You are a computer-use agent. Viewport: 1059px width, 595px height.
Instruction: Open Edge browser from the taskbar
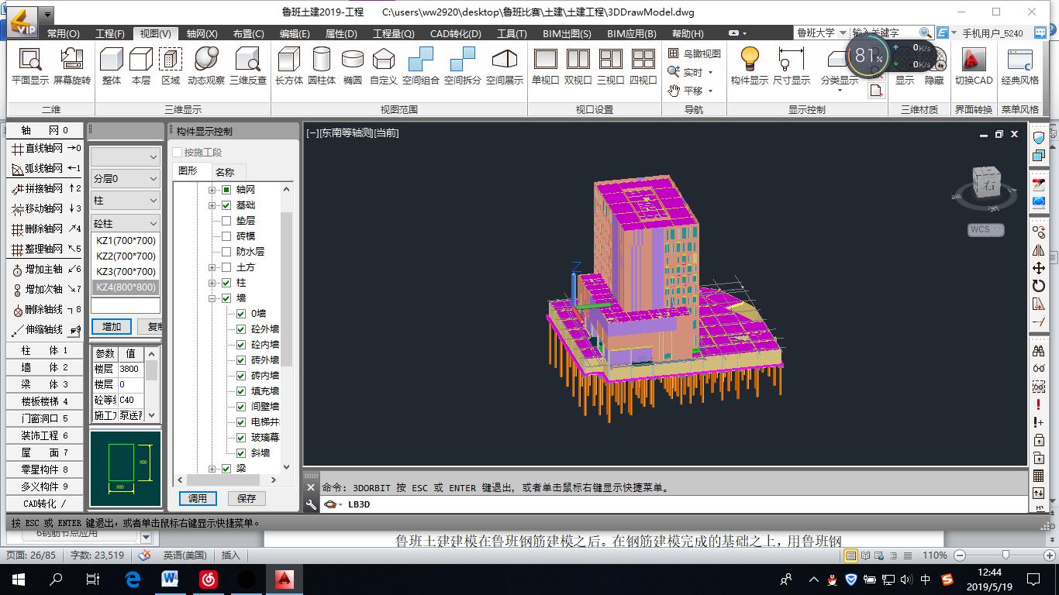[x=132, y=579]
